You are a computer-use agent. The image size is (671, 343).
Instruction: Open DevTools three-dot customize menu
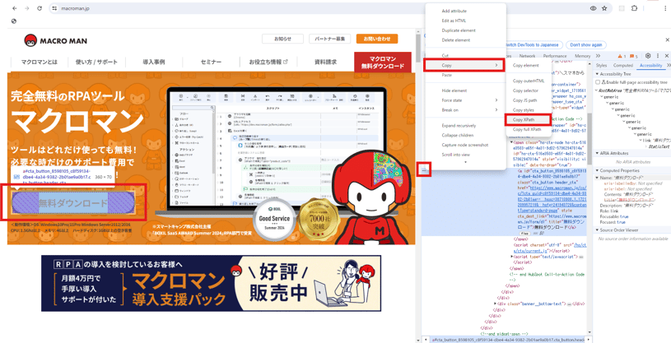coord(657,56)
